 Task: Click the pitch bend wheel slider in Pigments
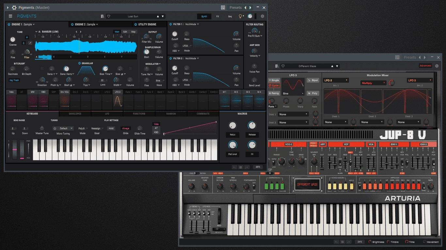pos(15,149)
